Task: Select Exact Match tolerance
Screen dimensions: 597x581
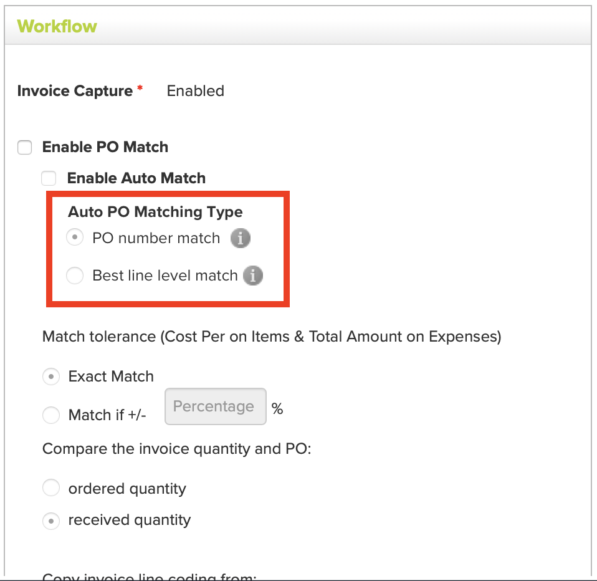Action: 51,377
